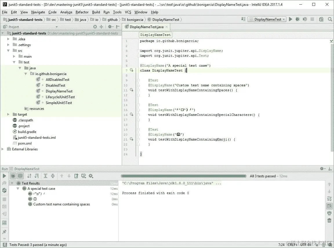Click scroll from source target icon

95,27
